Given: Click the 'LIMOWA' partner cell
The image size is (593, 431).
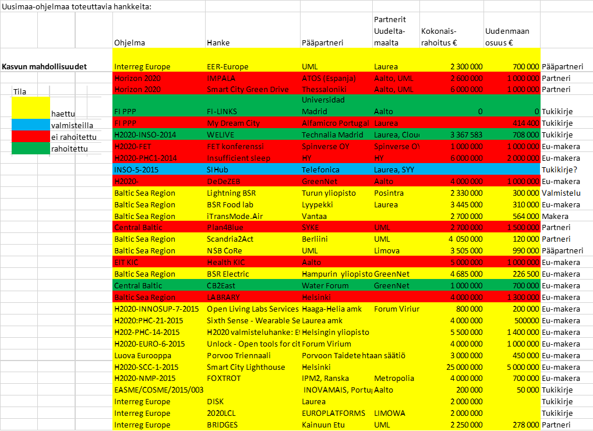Looking at the screenshot, I should 396,413.
